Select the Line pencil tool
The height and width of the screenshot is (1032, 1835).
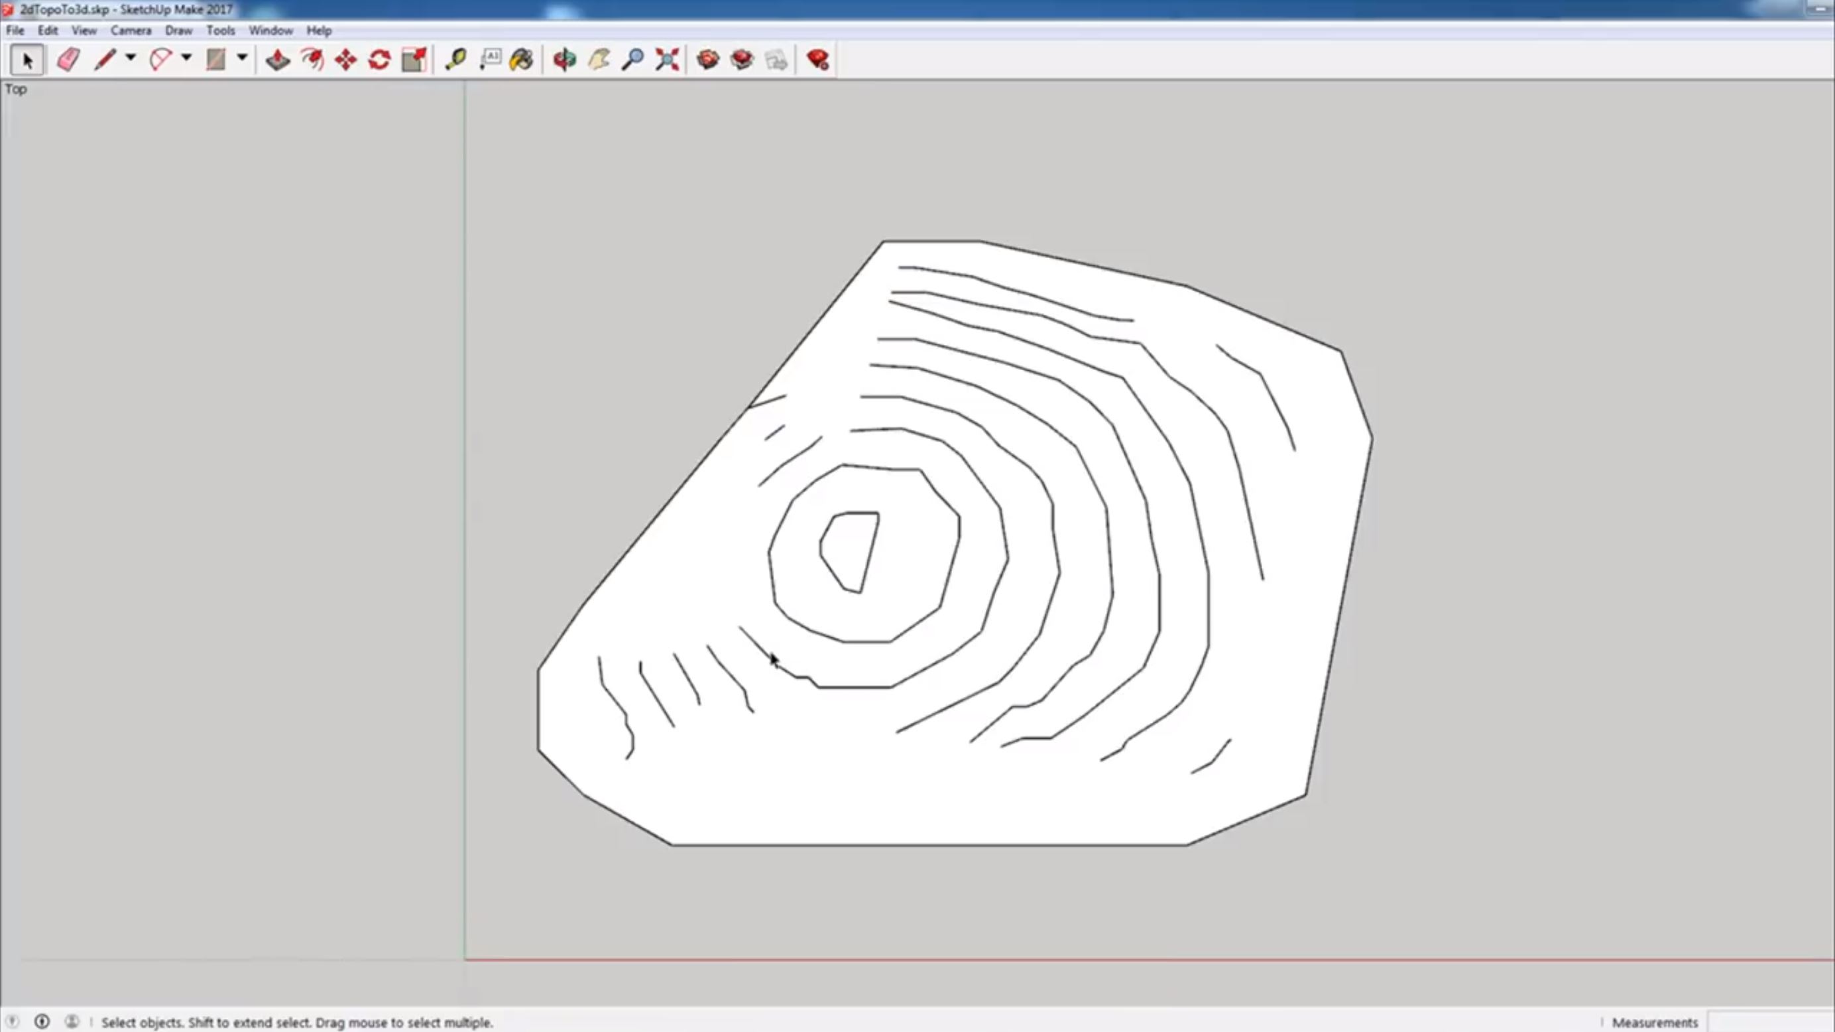pos(105,60)
